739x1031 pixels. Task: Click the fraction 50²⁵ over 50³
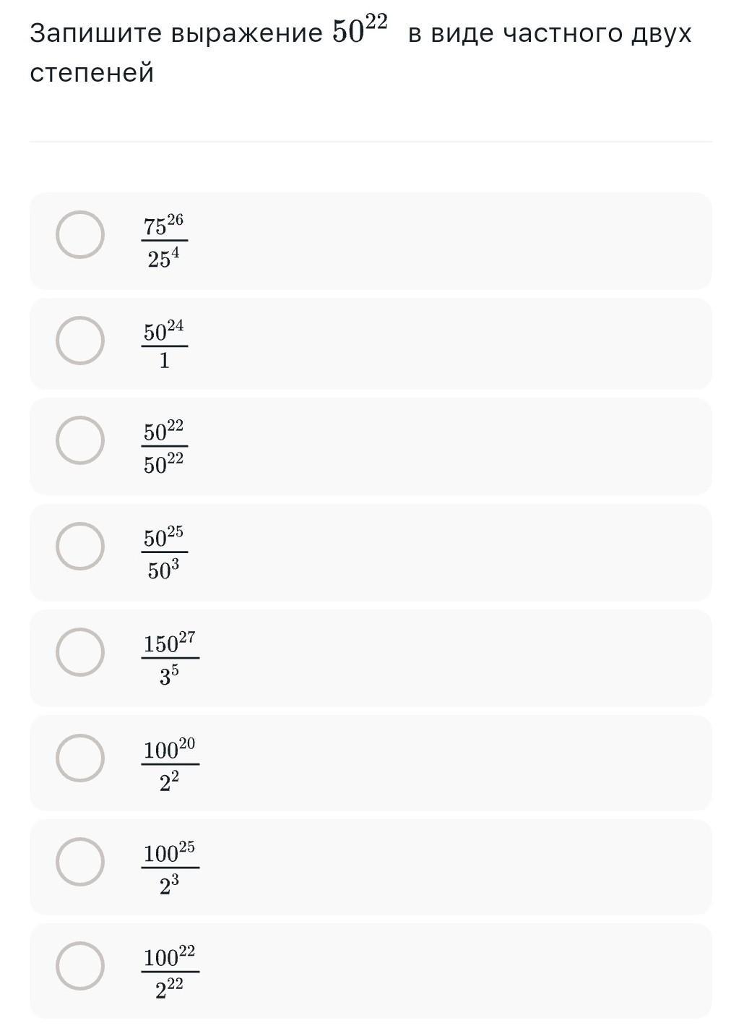[x=164, y=552]
